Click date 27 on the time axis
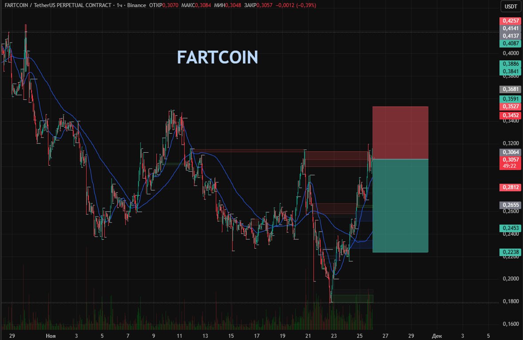 (385, 336)
